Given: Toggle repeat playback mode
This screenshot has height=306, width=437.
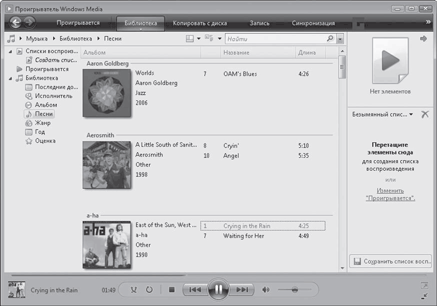Looking at the screenshot, I should pyautogui.click(x=149, y=290).
